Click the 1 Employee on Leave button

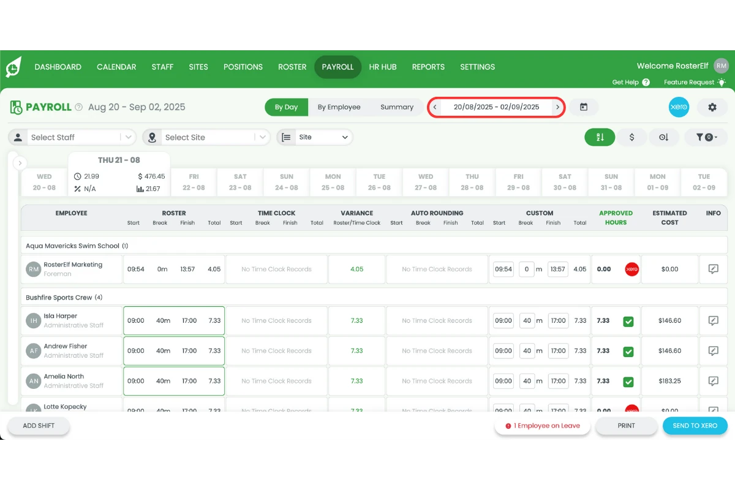pos(543,426)
